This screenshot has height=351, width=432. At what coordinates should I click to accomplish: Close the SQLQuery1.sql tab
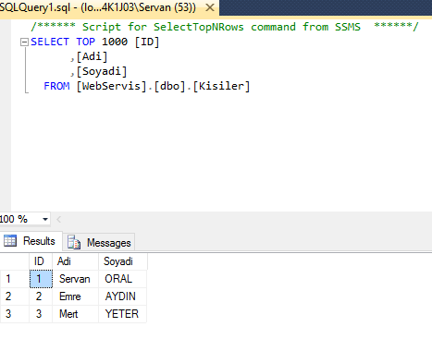click(210, 7)
